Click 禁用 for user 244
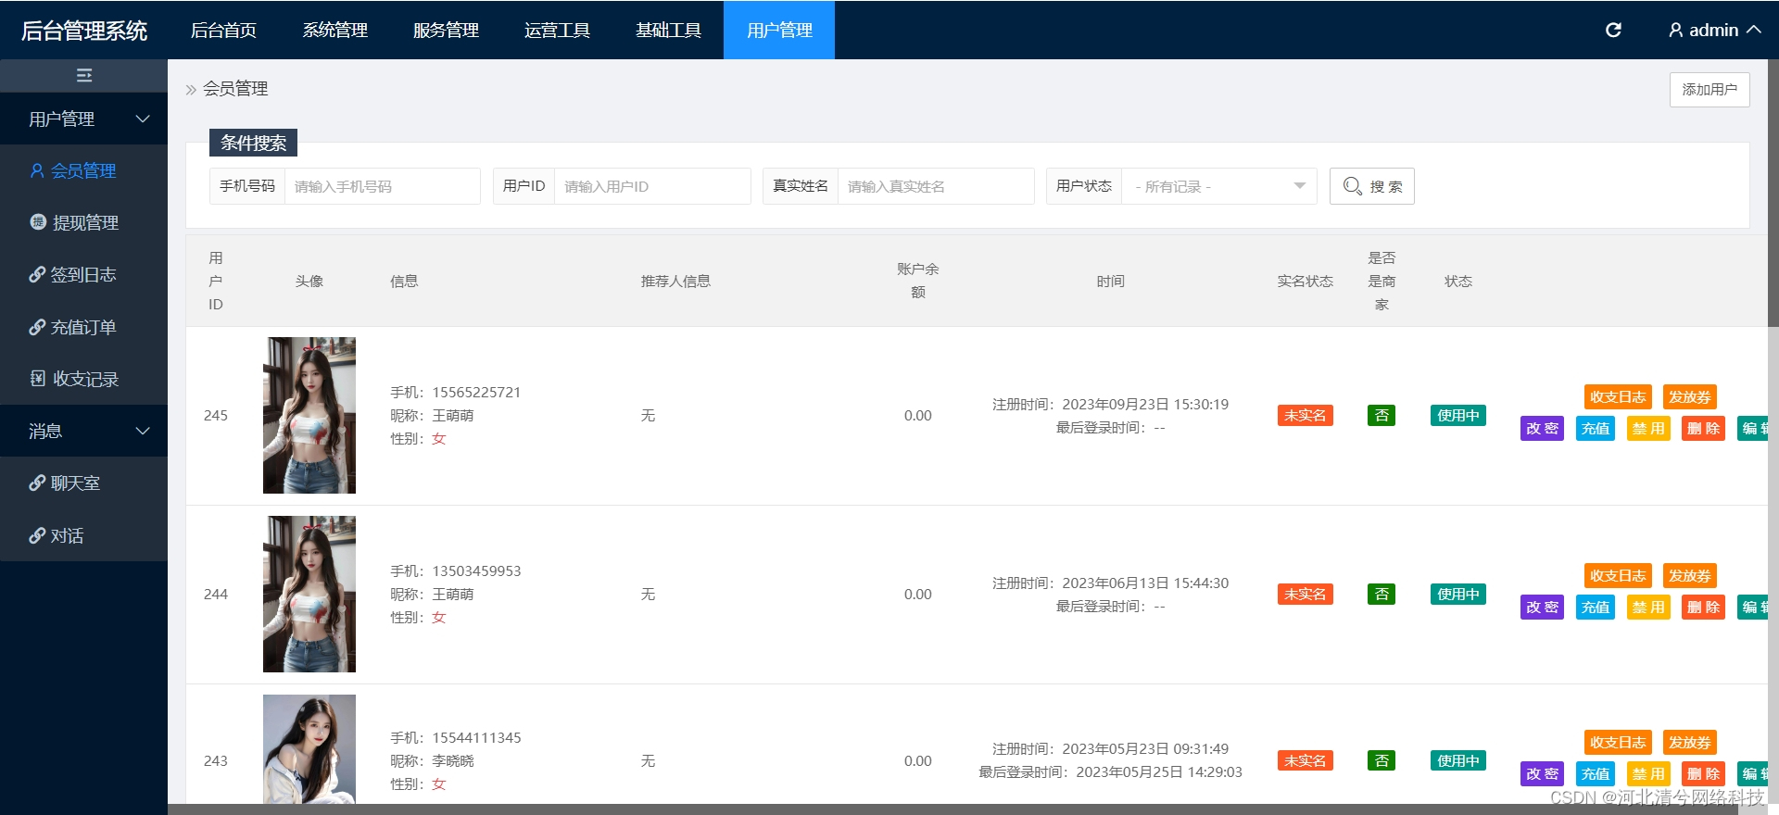Image resolution: width=1779 pixels, height=815 pixels. tap(1648, 607)
